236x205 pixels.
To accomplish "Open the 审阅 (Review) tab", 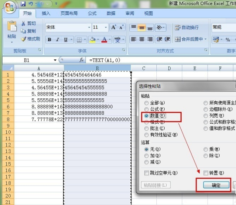I will point(130,13).
